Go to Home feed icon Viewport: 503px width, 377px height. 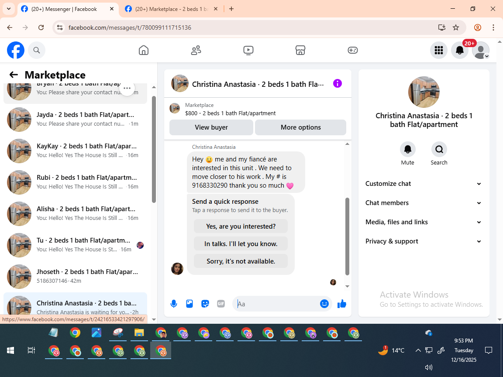point(143,50)
